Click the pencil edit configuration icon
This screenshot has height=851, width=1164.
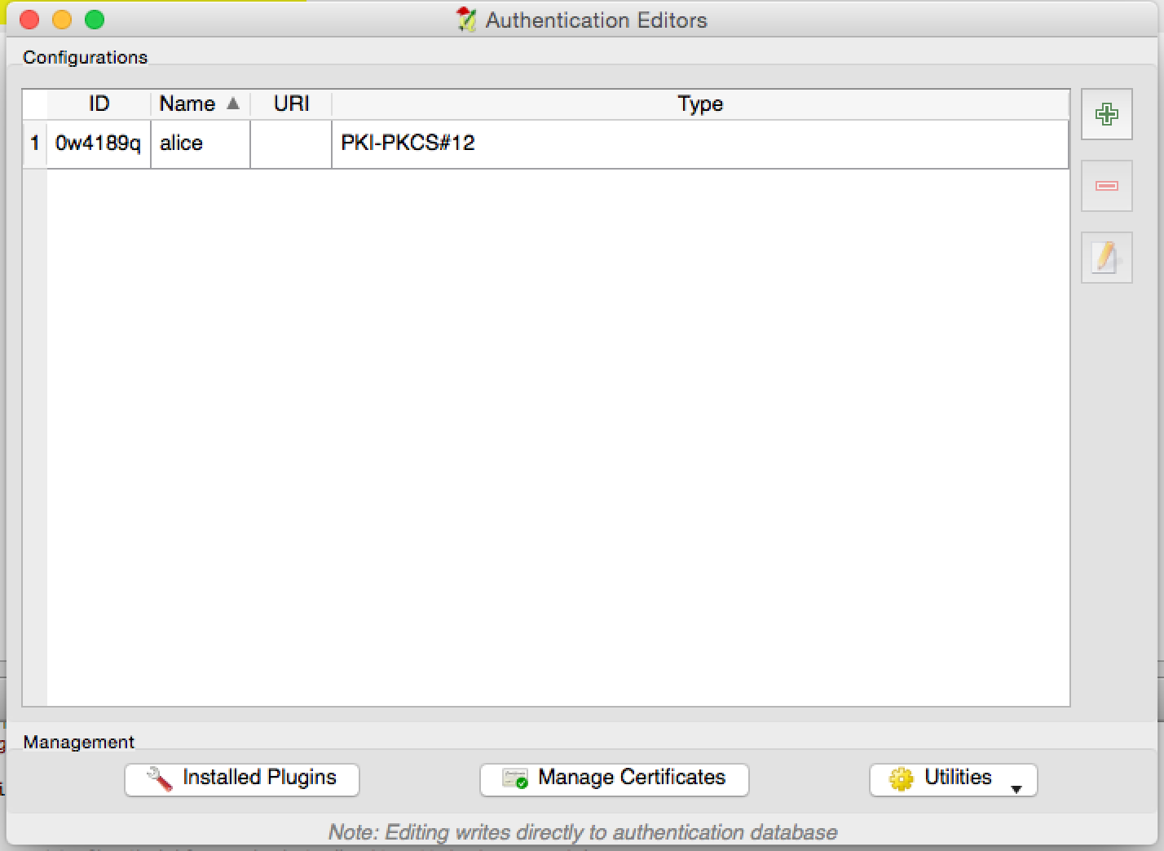[x=1106, y=258]
